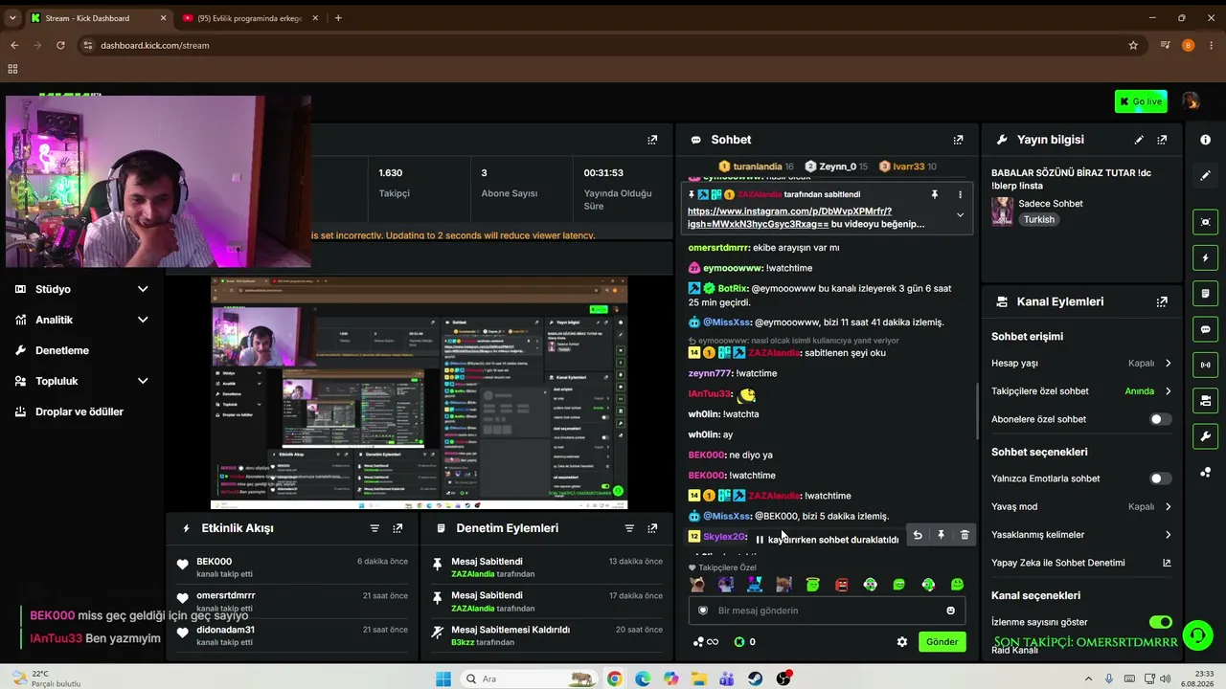This screenshot has height=689, width=1226.
Task: Open chat settings gear icon
Action: click(901, 642)
